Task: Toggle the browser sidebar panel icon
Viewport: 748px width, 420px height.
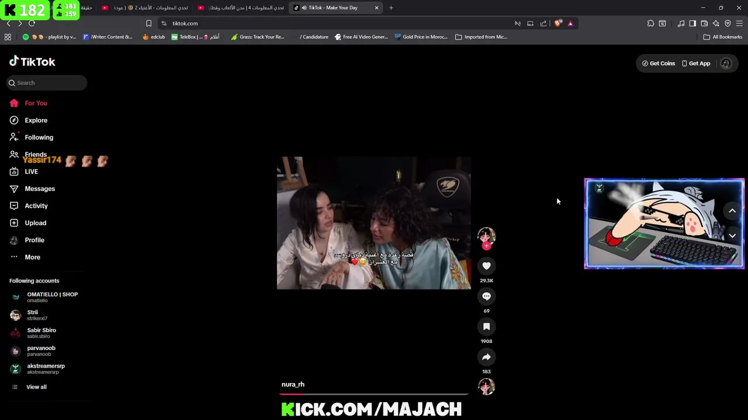Action: point(692,23)
